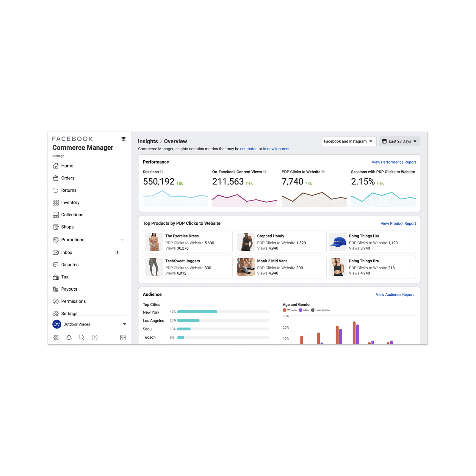Click the Women legend color swatch
This screenshot has height=476, width=476.
(x=284, y=310)
